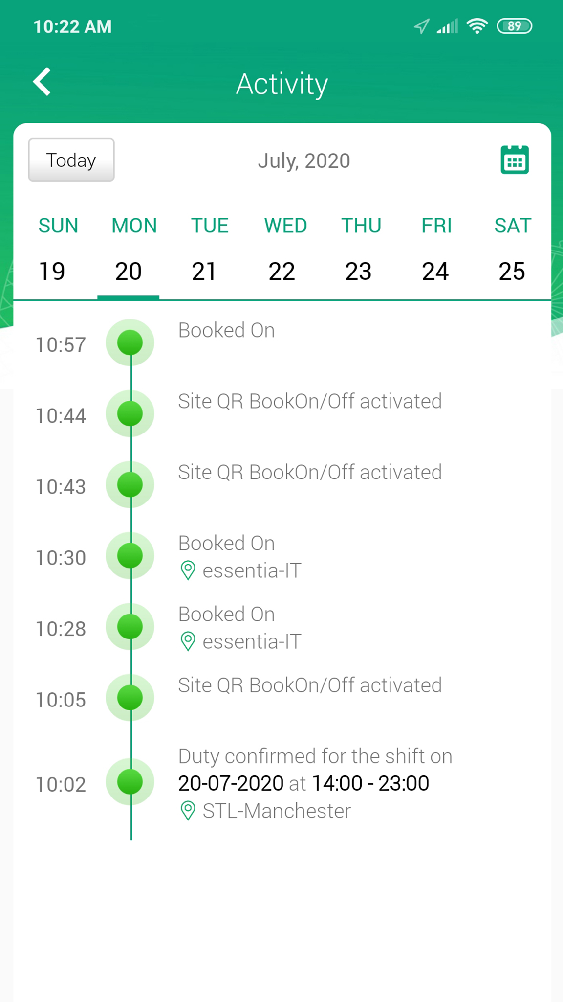The image size is (563, 1002).
Task: Choose Thursday 23 date
Action: click(359, 271)
